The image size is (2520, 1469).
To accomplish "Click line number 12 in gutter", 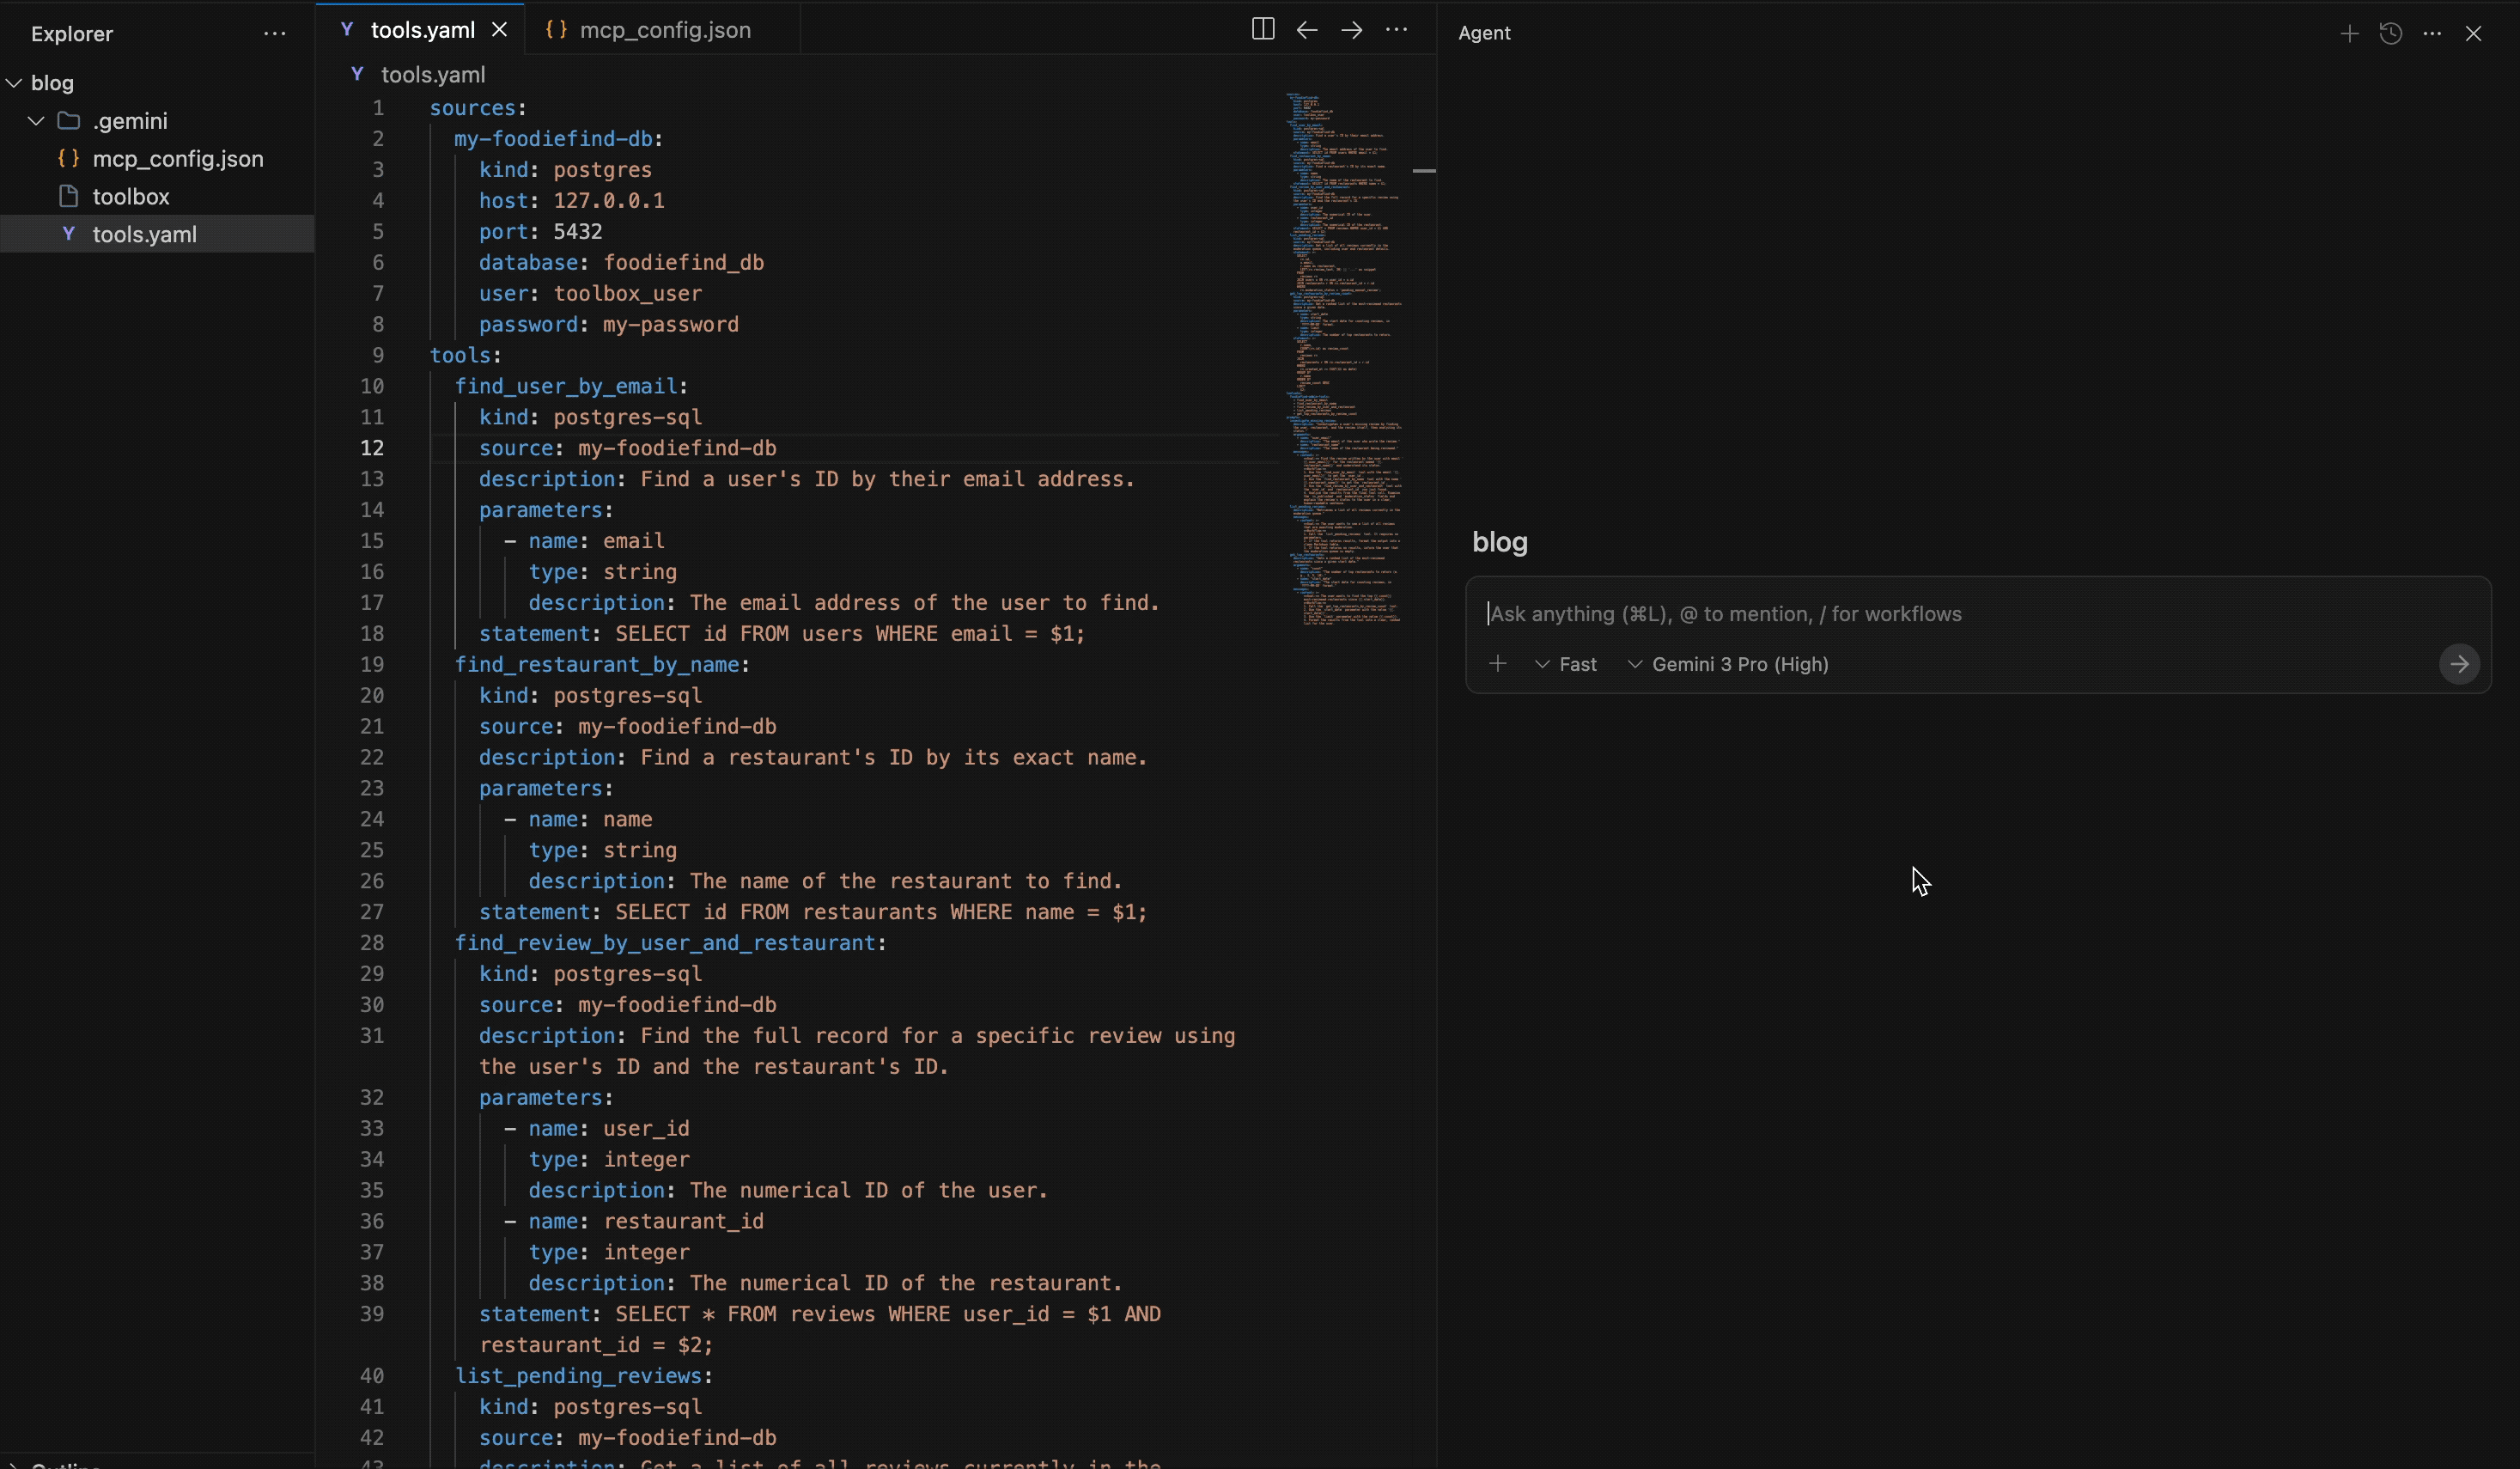I will [x=372, y=448].
